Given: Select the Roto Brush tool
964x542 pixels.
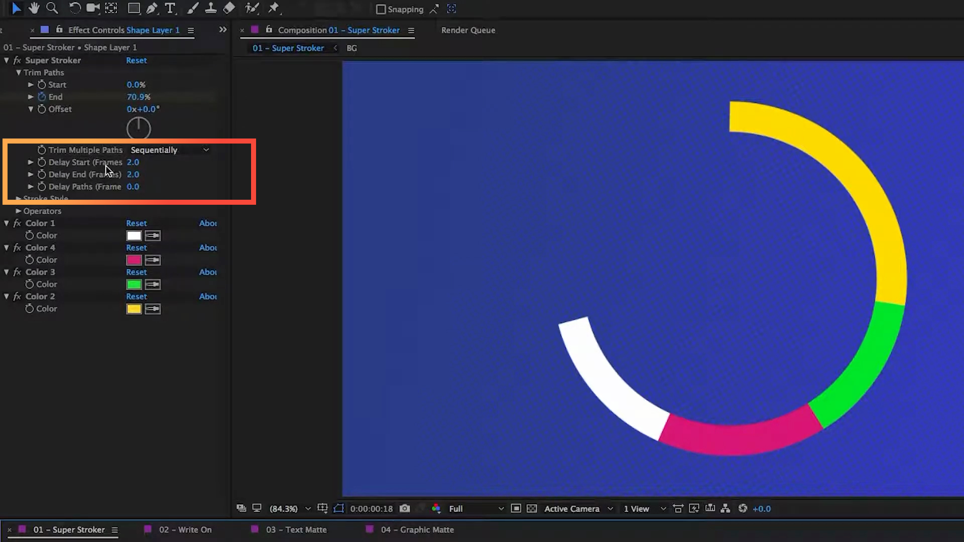Looking at the screenshot, I should click(252, 8).
